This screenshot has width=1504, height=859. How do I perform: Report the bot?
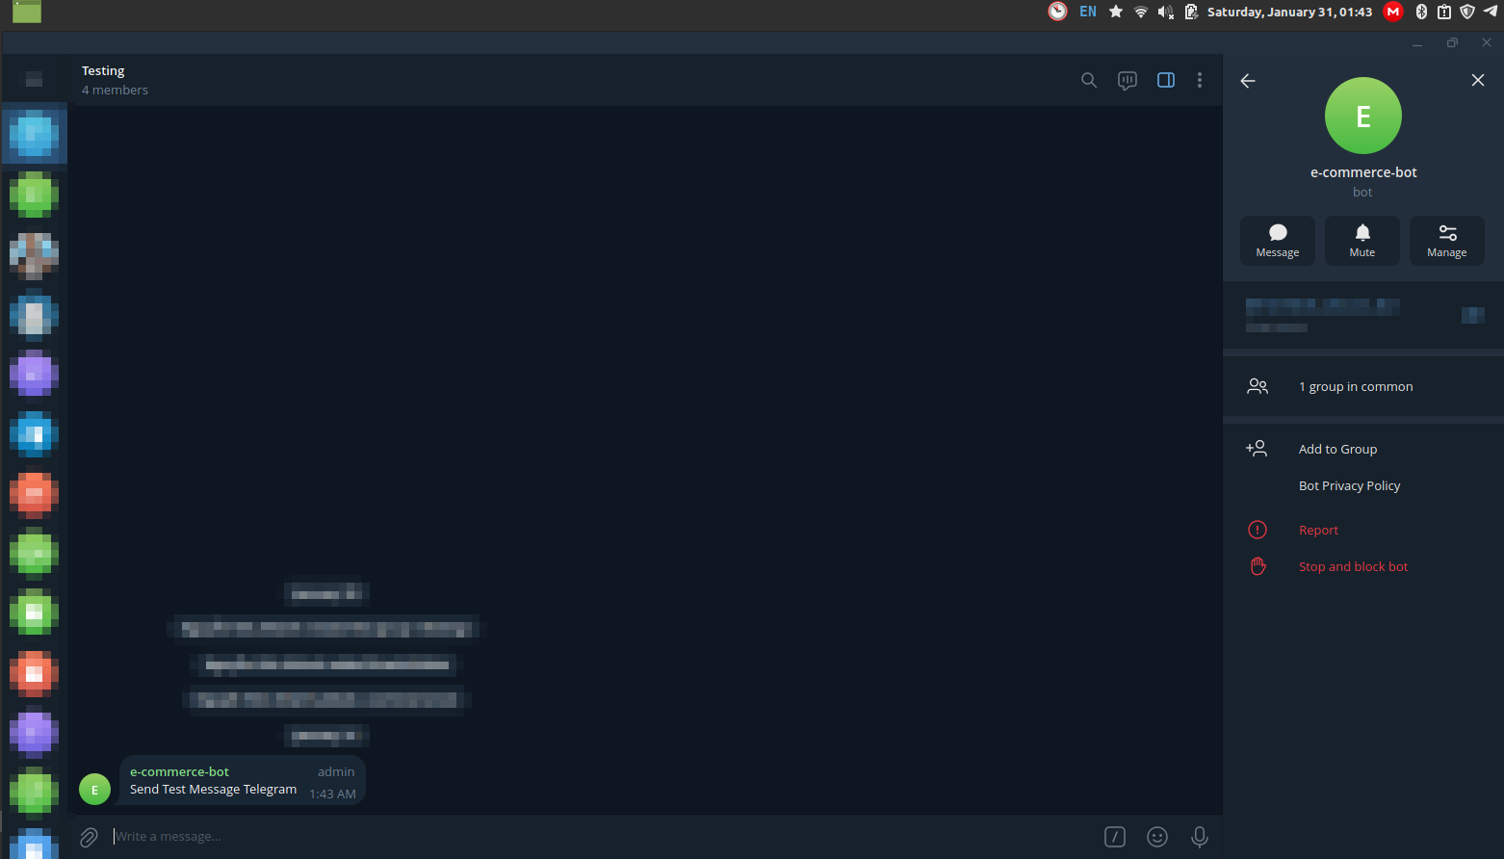click(x=1318, y=530)
